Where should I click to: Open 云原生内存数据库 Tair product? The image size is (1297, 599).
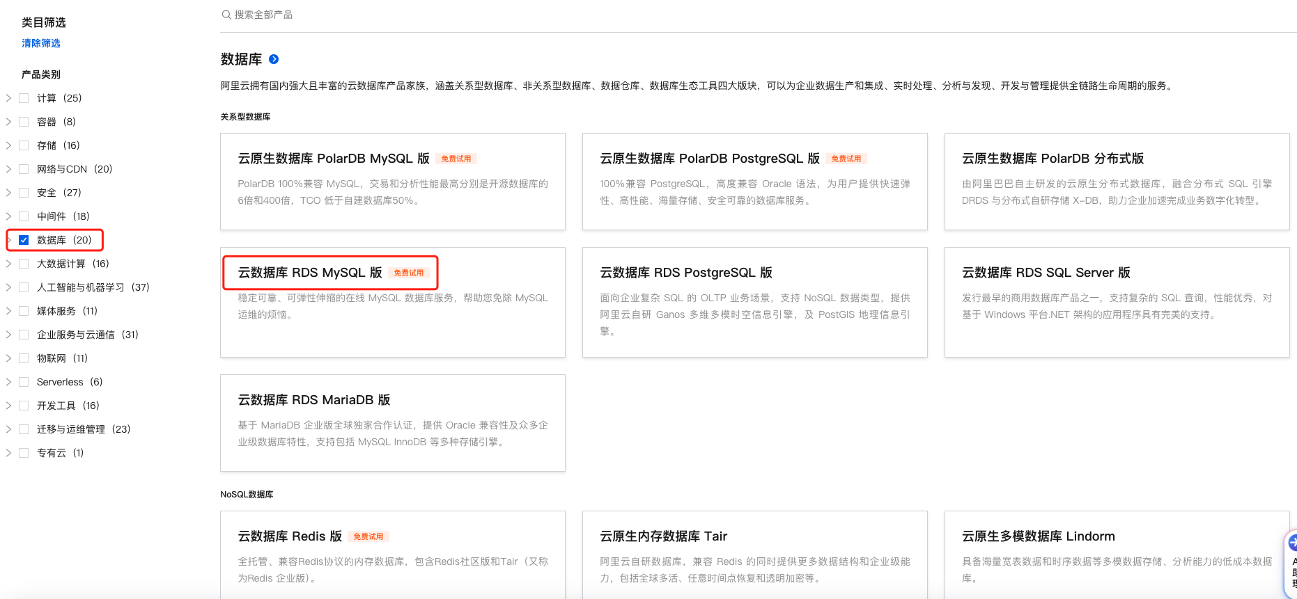pyautogui.click(x=664, y=536)
